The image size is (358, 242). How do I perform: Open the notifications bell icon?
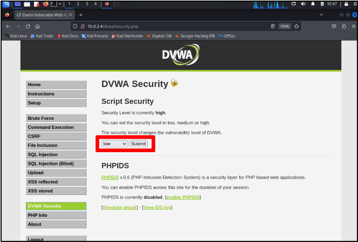click(313, 4)
